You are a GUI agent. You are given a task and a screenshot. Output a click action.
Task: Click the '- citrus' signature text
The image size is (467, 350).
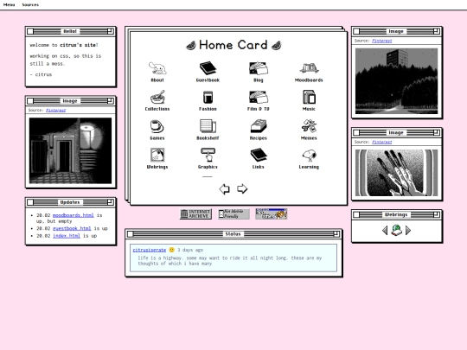41,74
